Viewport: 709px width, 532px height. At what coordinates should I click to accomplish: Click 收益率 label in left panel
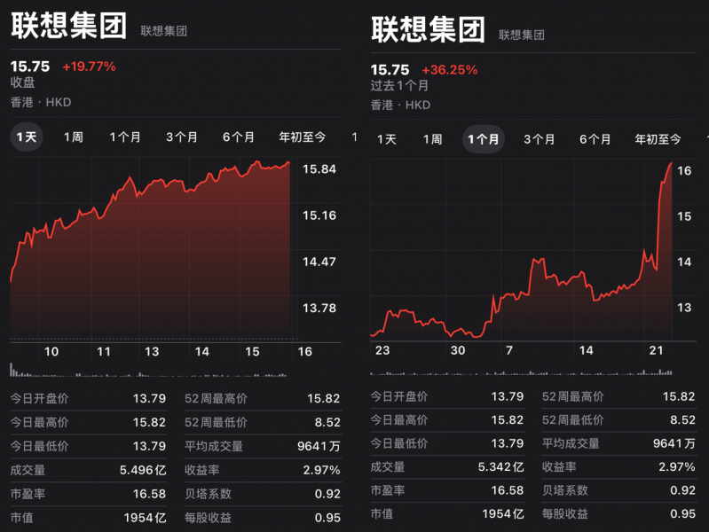[202, 471]
